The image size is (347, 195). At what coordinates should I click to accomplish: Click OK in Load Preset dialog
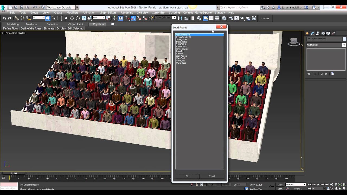[187, 176]
